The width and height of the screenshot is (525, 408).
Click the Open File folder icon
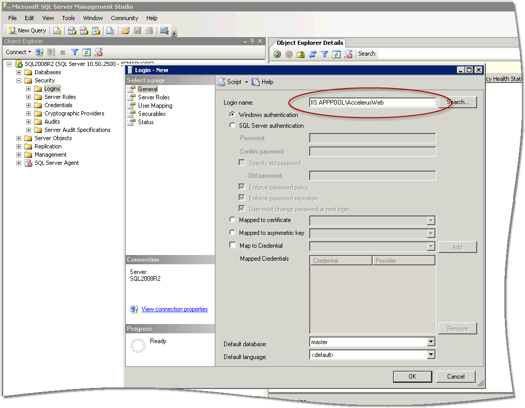(126, 31)
